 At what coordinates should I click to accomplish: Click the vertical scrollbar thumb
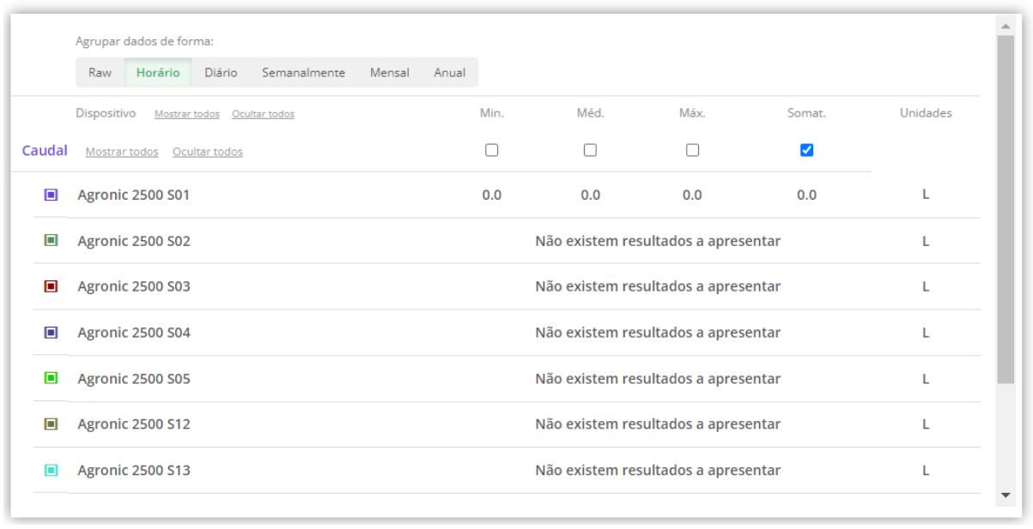1006,209
